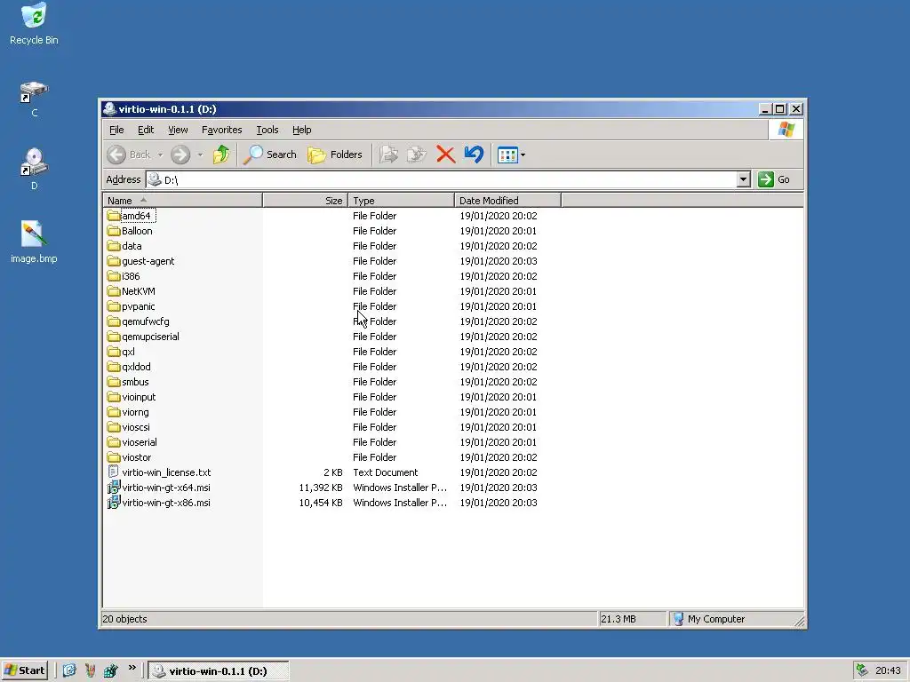
Task: Click the 11,392 KB size cell
Action: click(x=320, y=488)
